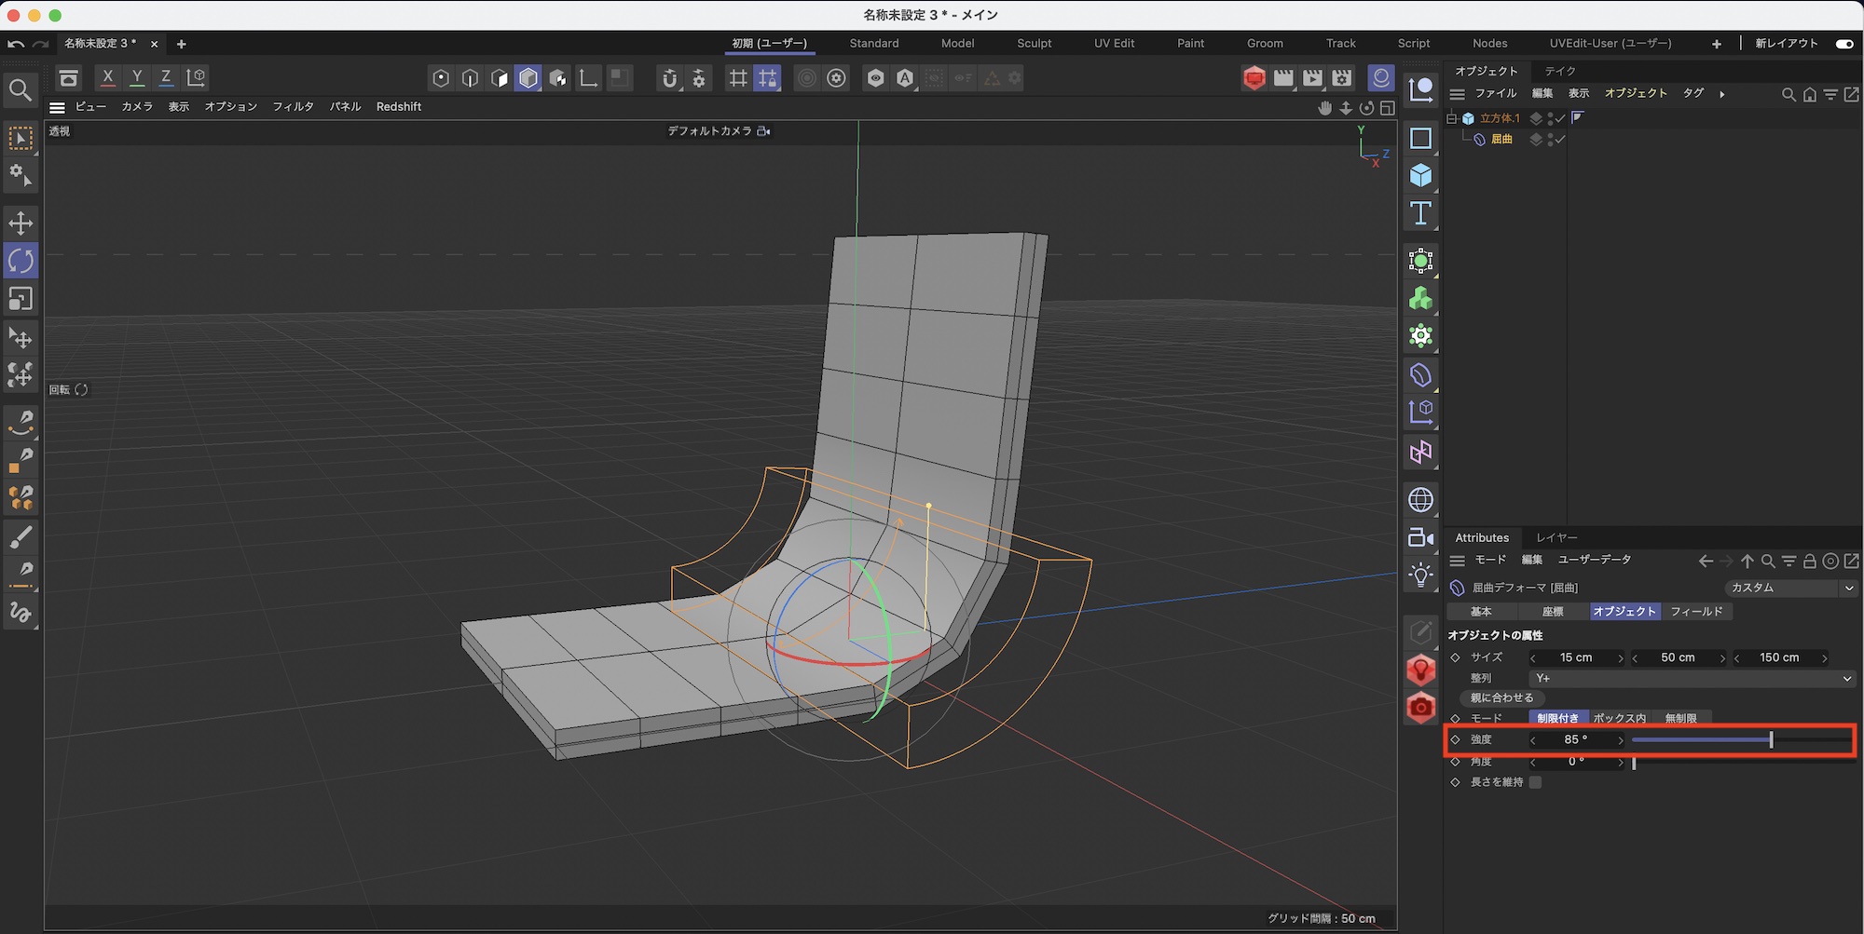1864x934 pixels.
Task: Click the Light object icon
Action: tap(1420, 575)
